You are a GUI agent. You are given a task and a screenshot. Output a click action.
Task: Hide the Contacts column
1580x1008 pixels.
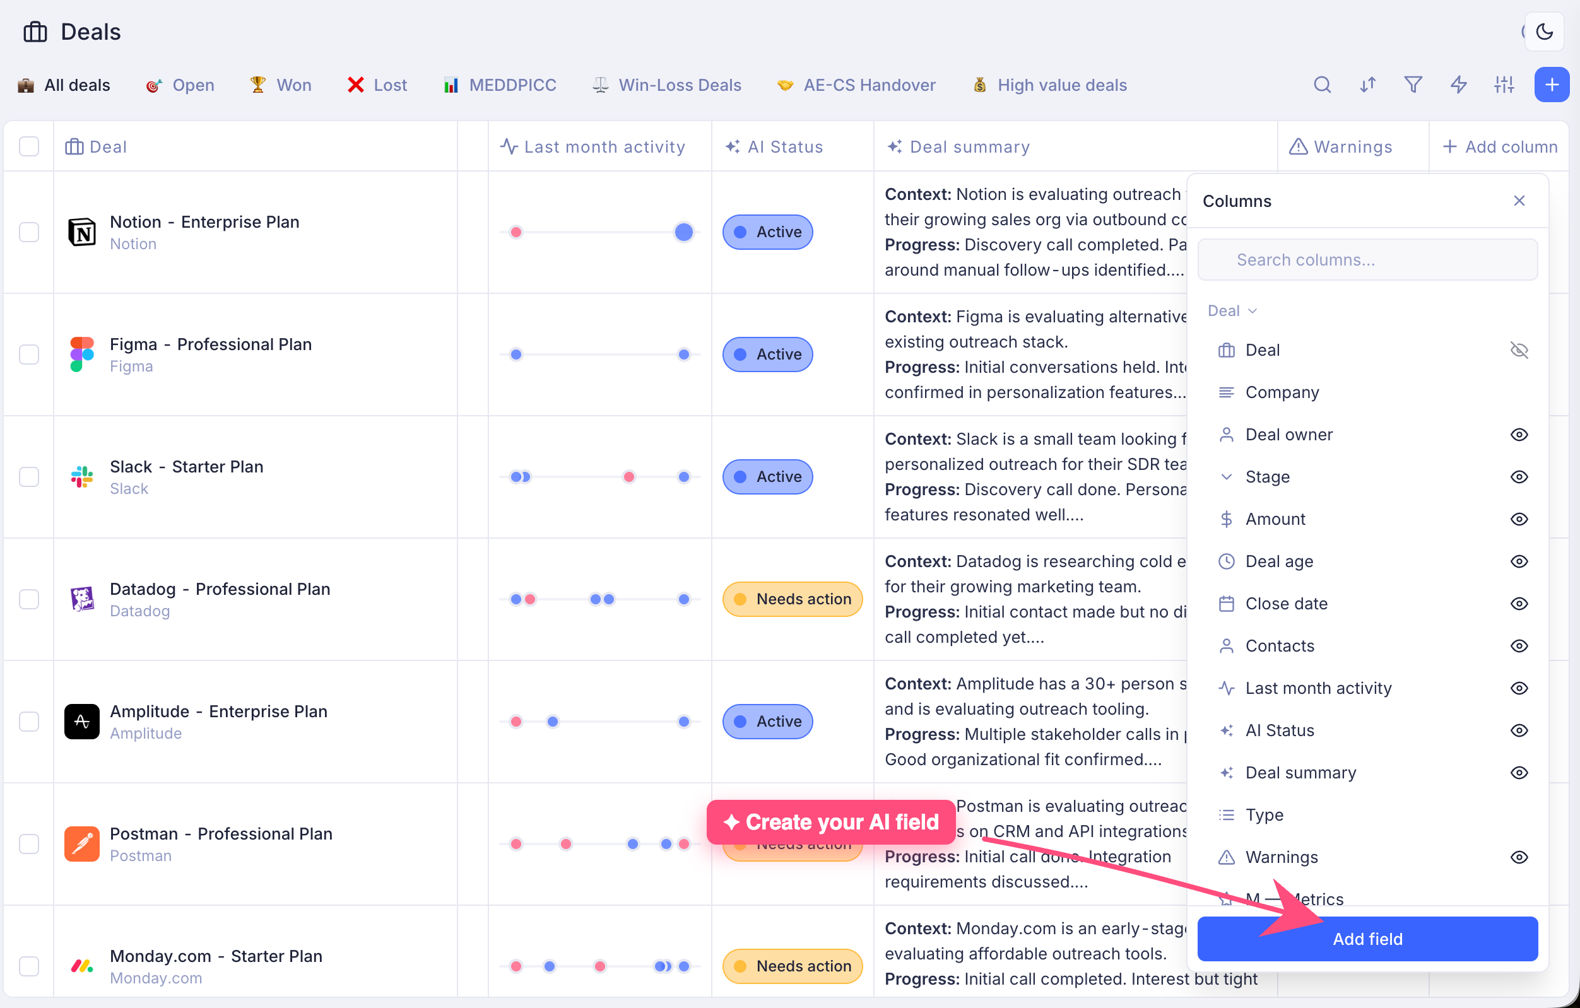(x=1519, y=646)
